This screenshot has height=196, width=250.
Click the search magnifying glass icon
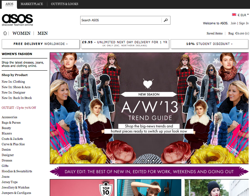coord(165,20)
